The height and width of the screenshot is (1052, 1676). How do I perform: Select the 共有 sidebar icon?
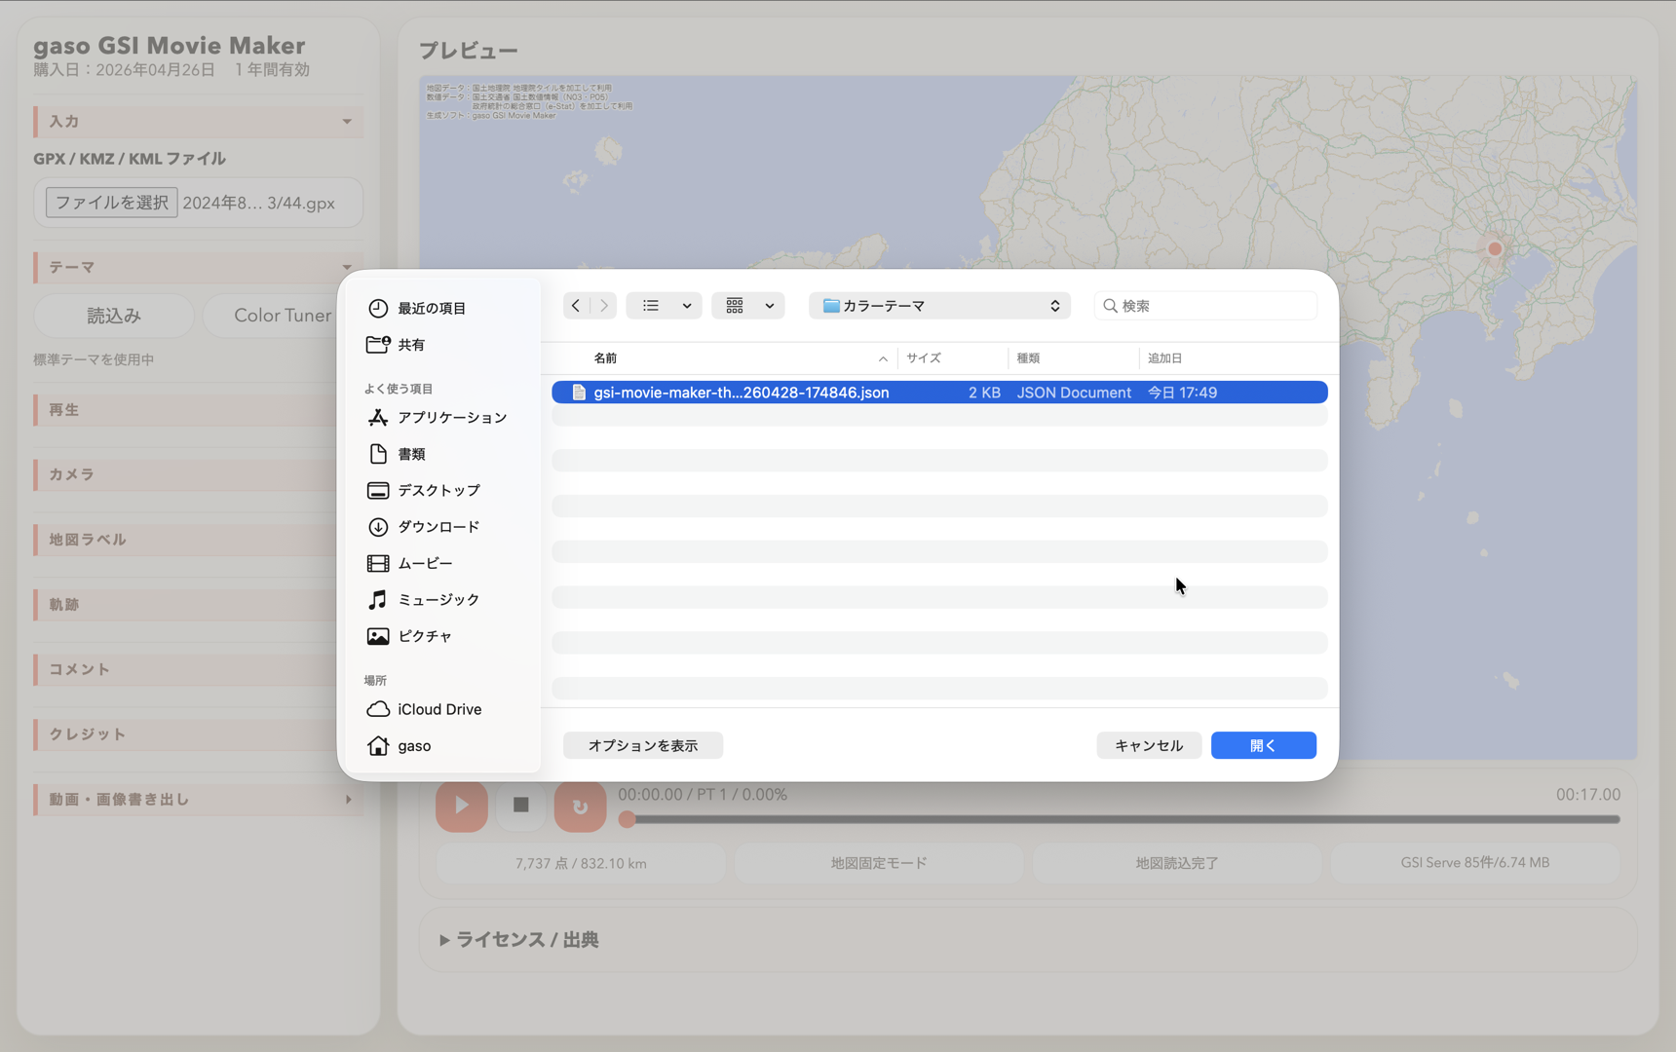coord(378,344)
